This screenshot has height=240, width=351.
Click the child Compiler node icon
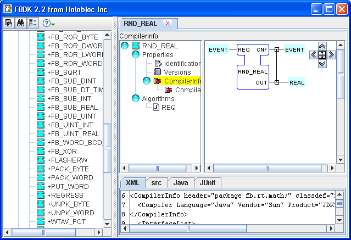(168, 90)
